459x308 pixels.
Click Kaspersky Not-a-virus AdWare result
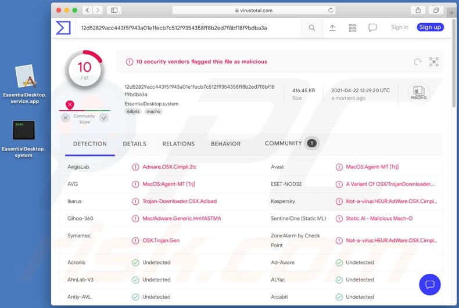(392, 201)
